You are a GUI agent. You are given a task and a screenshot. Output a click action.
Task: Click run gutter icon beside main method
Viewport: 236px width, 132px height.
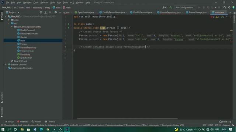(69, 28)
